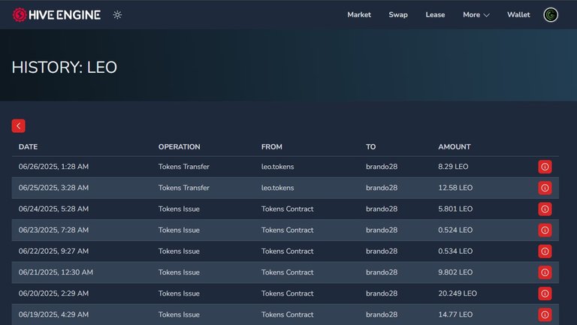Screen dimensions: 577x325
Task: Select the date 06/19/2025, 4:29 AM
Action: pos(53,314)
